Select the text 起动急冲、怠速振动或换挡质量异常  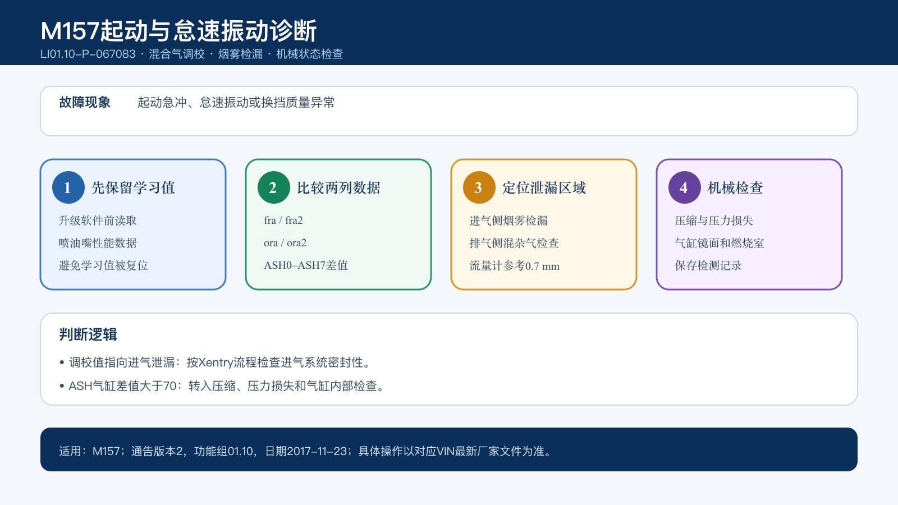tap(236, 102)
